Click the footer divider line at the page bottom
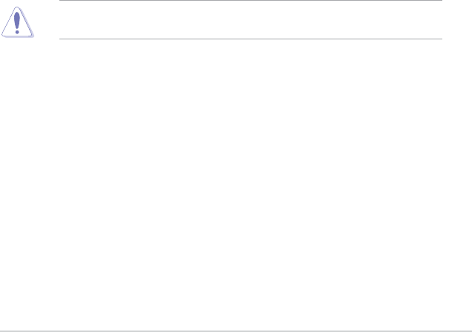472x332 pixels. click(236, 330)
